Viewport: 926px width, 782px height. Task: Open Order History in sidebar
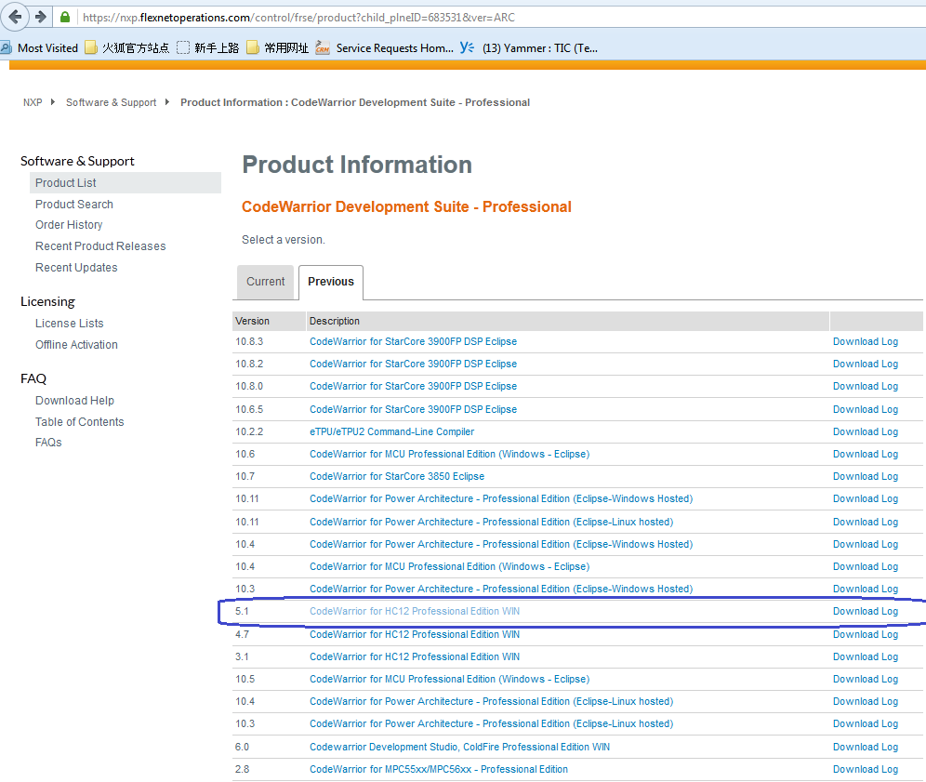point(69,225)
